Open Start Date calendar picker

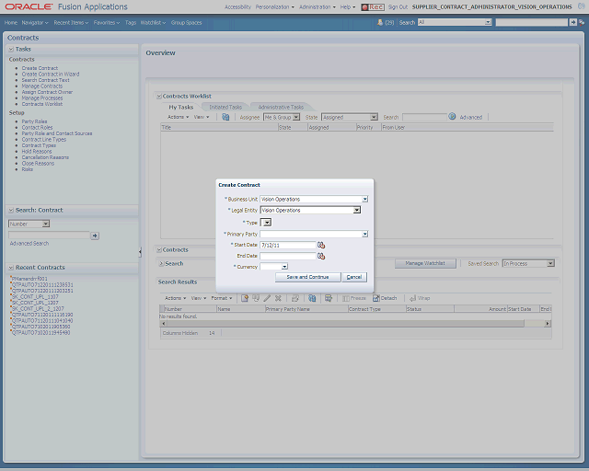pos(321,245)
